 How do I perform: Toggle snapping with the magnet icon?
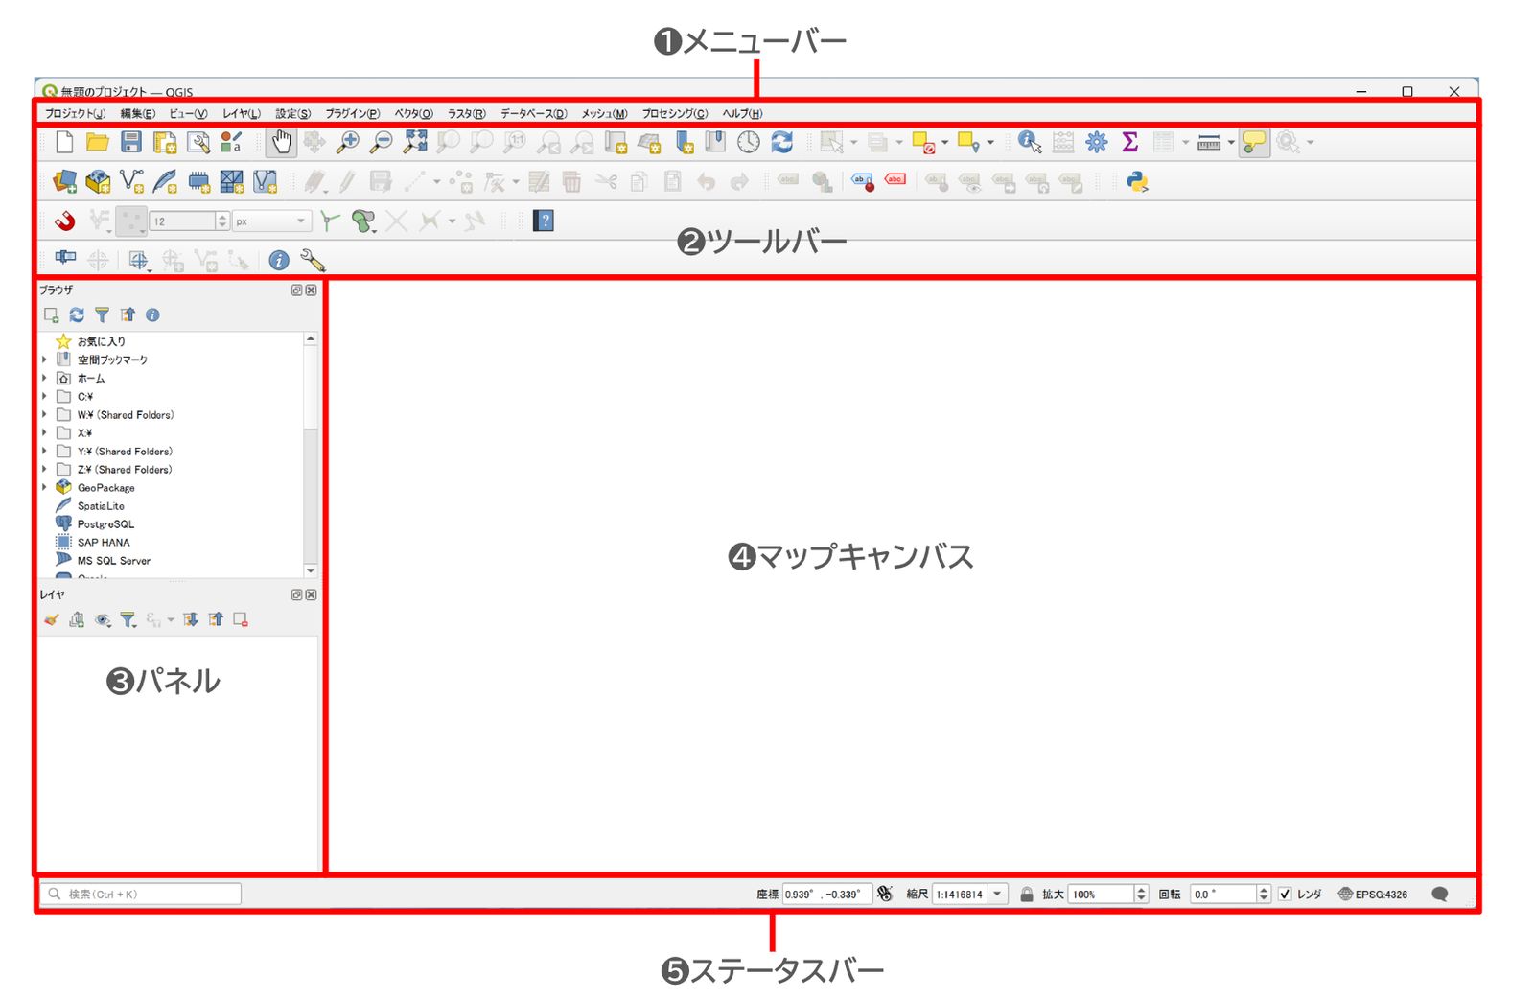point(64,221)
